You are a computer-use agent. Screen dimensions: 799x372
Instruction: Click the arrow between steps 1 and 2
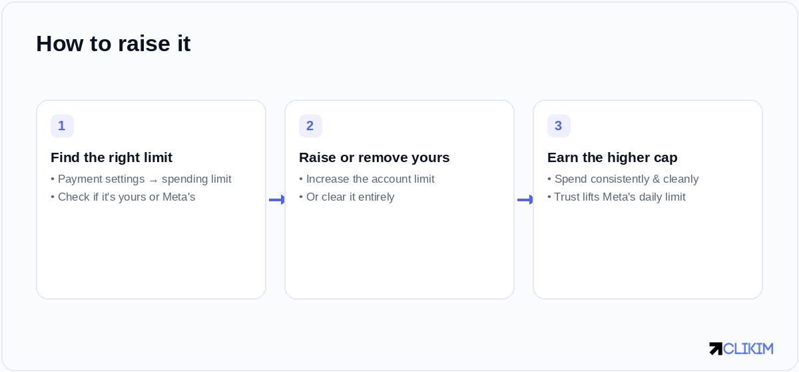tap(276, 199)
